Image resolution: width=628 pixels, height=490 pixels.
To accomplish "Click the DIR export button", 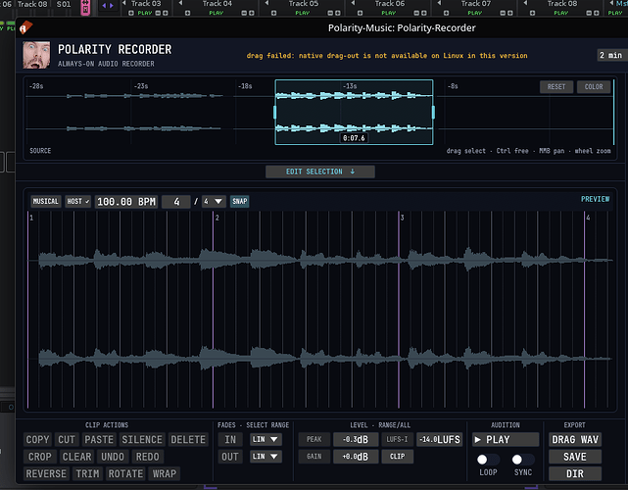I will click(x=575, y=473).
